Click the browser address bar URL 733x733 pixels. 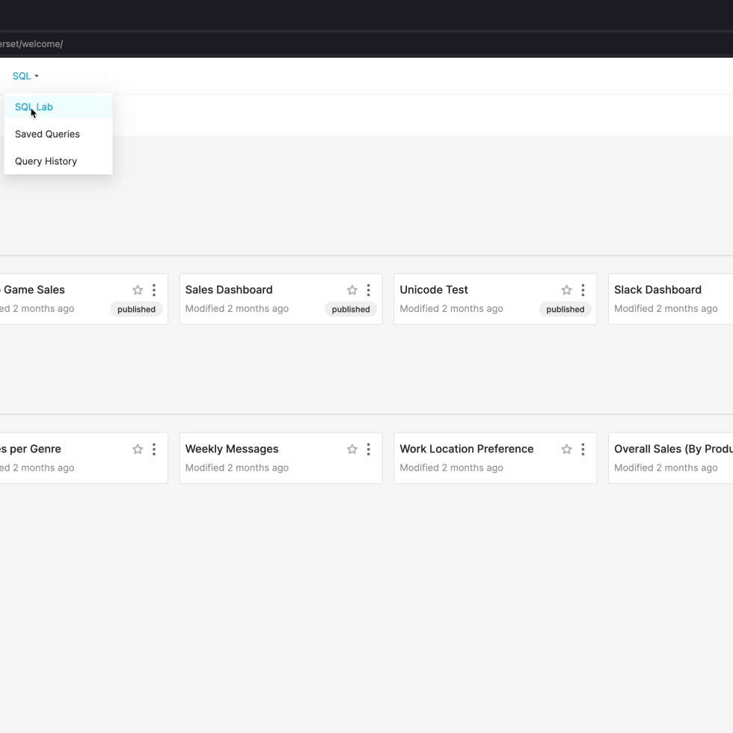pyautogui.click(x=31, y=44)
